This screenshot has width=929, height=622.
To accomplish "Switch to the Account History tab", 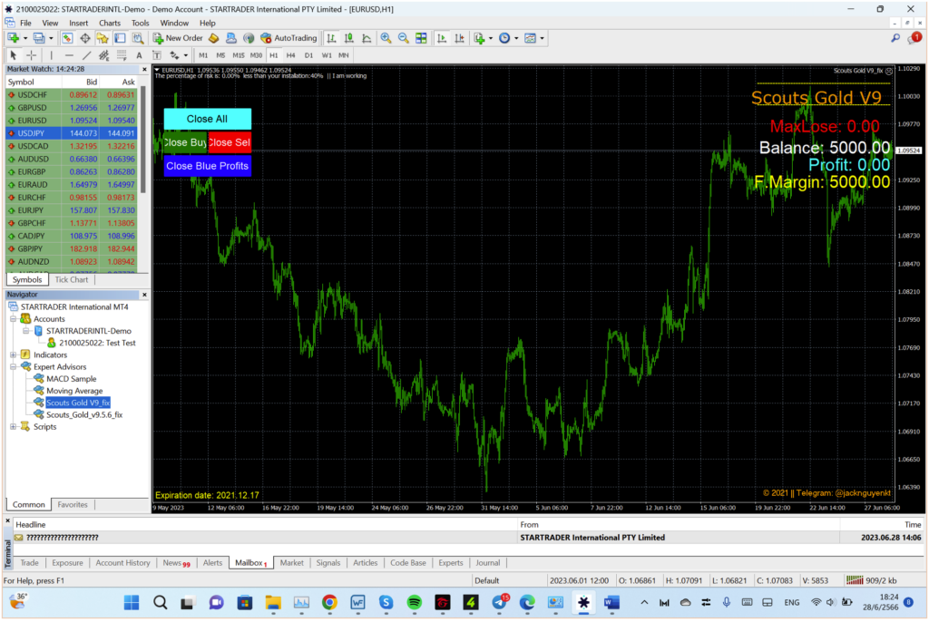I will tap(122, 563).
